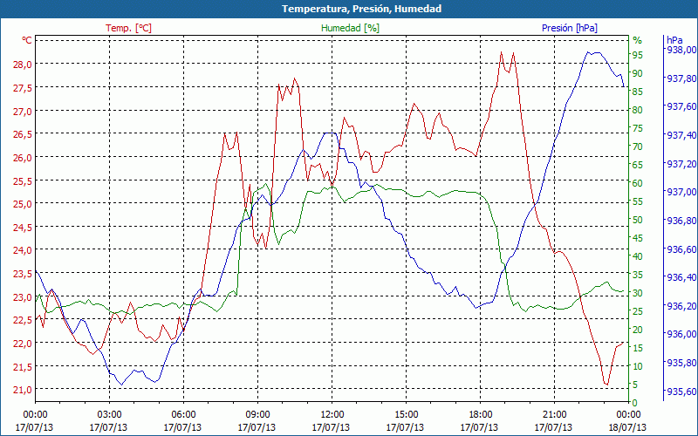The image size is (698, 436).
Task: Click the 75 humidity axis value
Action: point(638,128)
